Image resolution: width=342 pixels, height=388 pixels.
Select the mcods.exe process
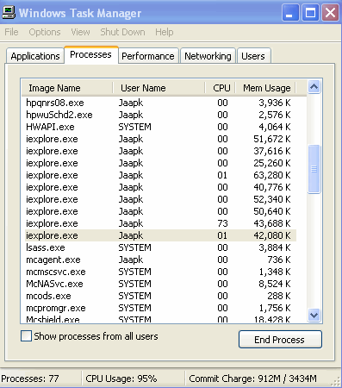coord(159,296)
